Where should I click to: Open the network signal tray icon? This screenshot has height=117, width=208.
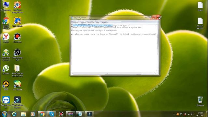coord(188,114)
